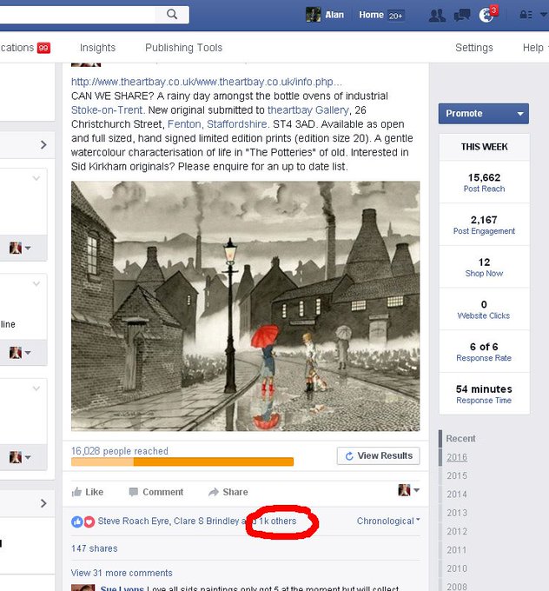
Task: Open the rainy bottle ovens painting photo
Action: coord(245,306)
